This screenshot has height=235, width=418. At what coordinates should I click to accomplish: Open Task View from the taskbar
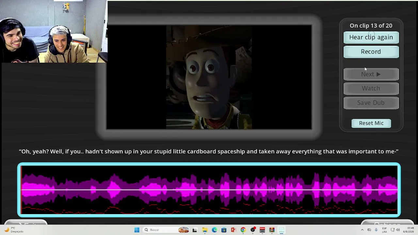pos(195,230)
